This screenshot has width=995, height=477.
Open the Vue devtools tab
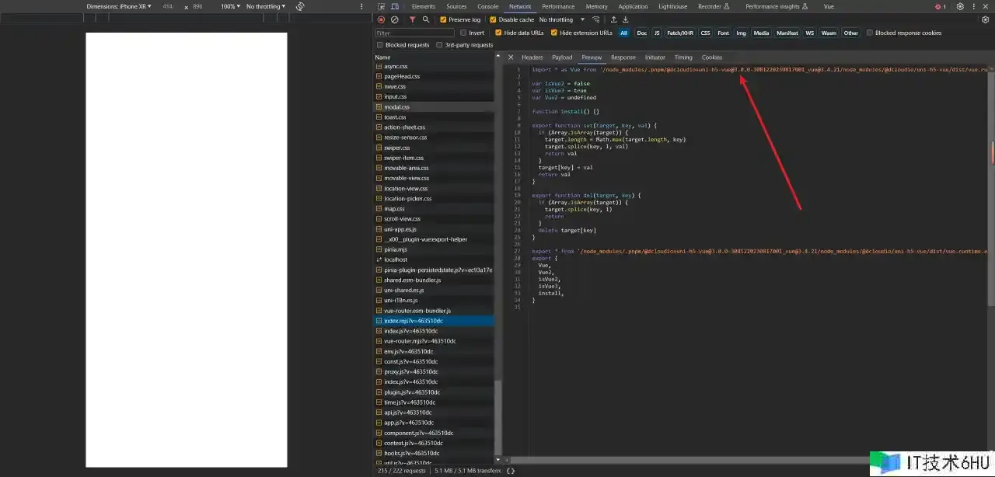tap(829, 6)
